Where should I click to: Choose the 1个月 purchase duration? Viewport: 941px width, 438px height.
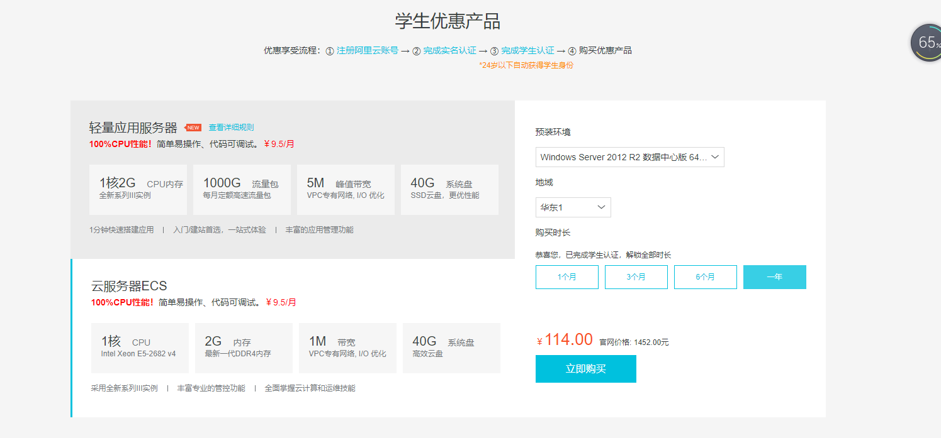coord(566,277)
